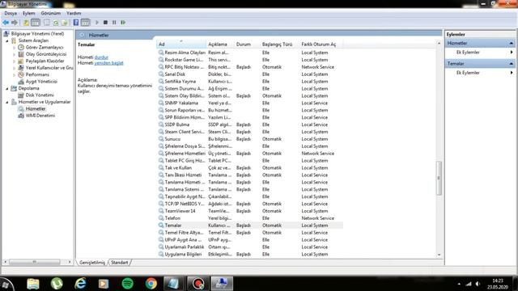Screen dimensions: 518x291
Task: Select the Telefon service row
Action: [250, 218]
